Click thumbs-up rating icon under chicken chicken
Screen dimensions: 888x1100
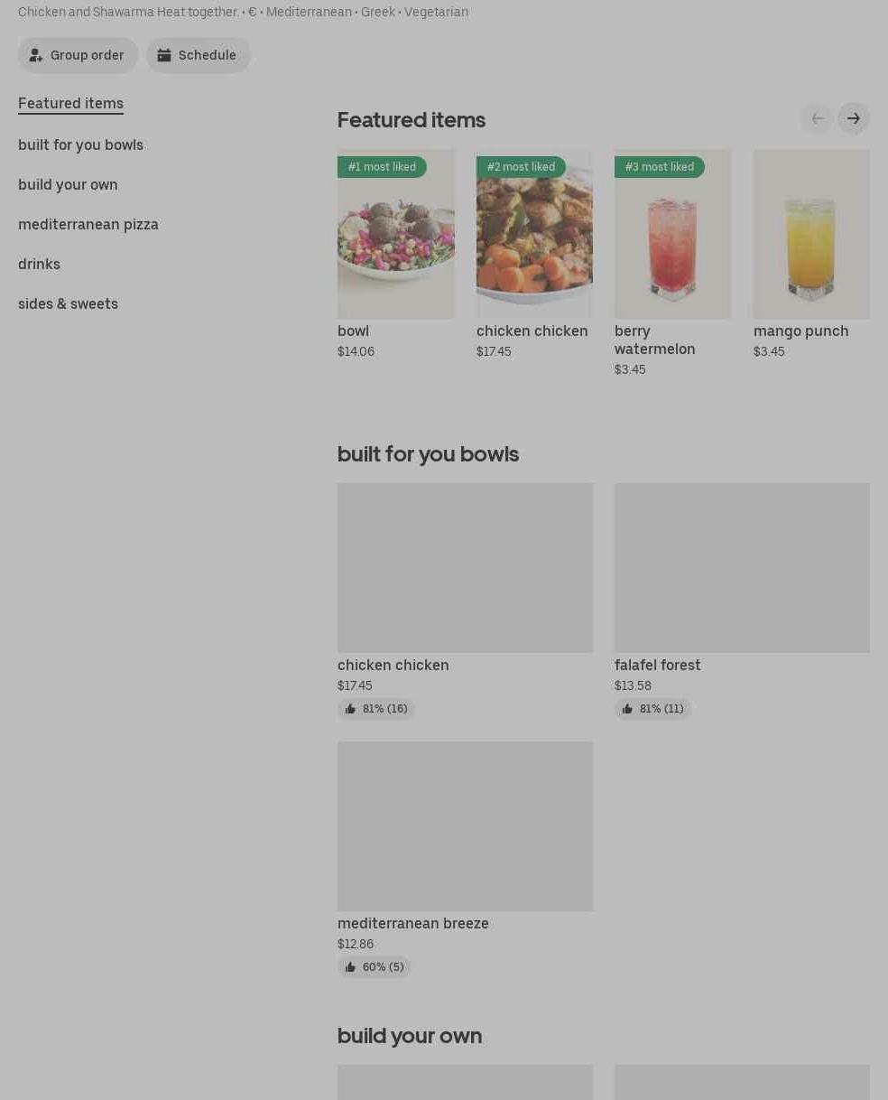click(x=350, y=709)
